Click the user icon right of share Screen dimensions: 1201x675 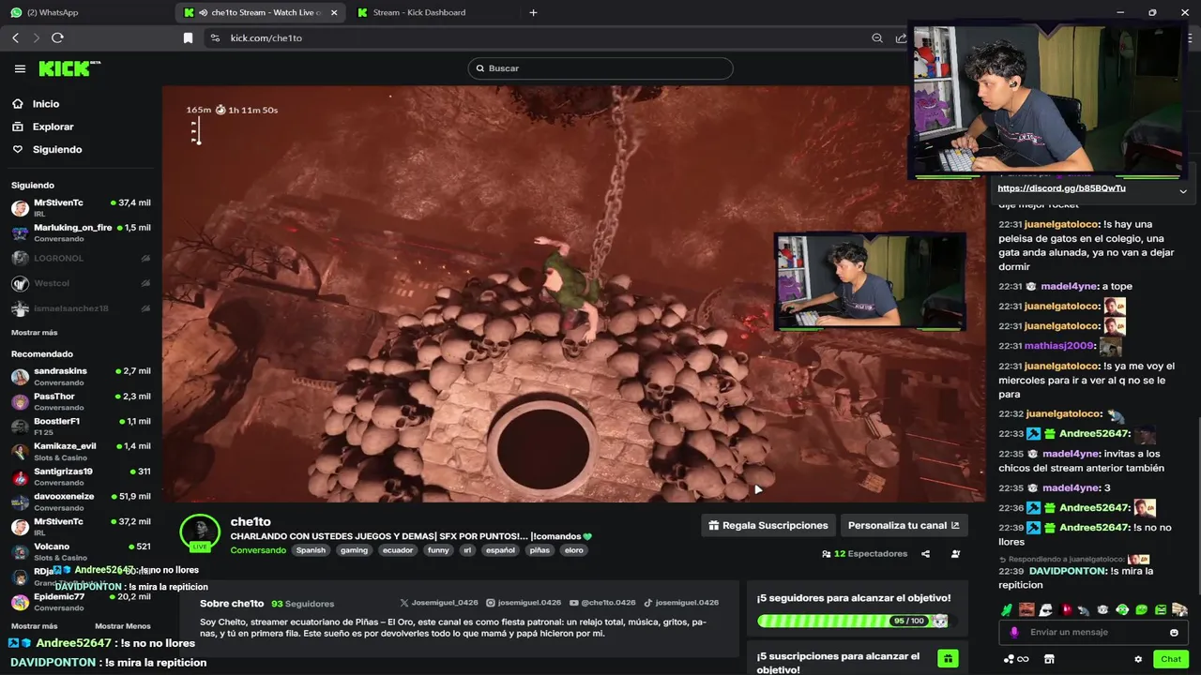tap(955, 554)
